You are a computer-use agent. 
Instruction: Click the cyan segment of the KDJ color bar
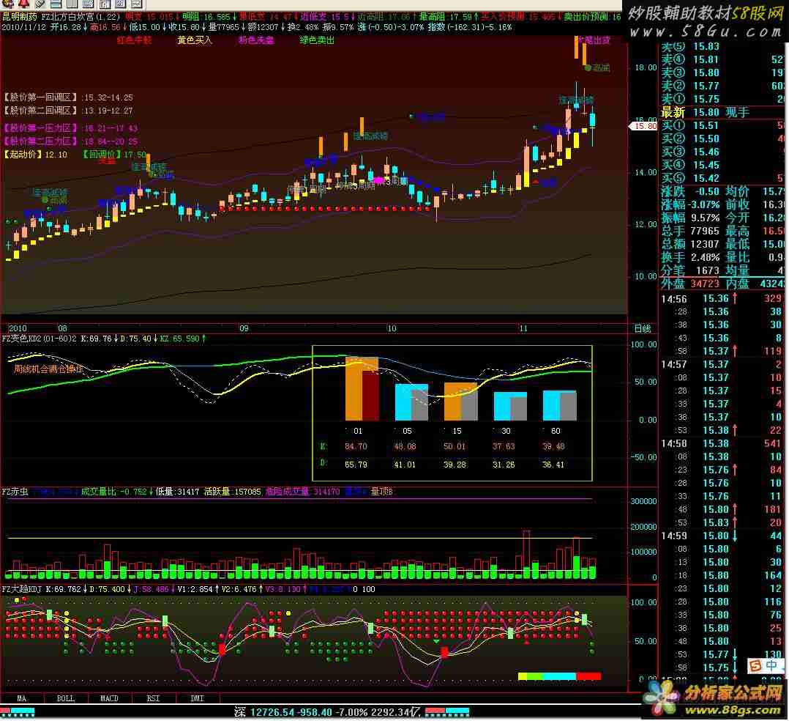pos(559,676)
